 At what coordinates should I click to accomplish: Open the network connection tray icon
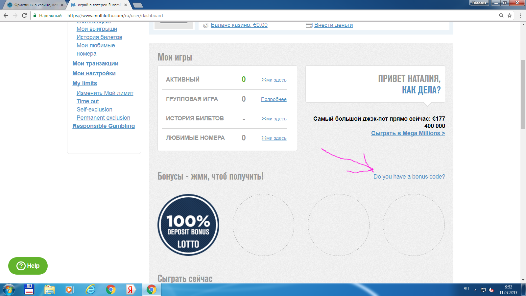[483, 290]
